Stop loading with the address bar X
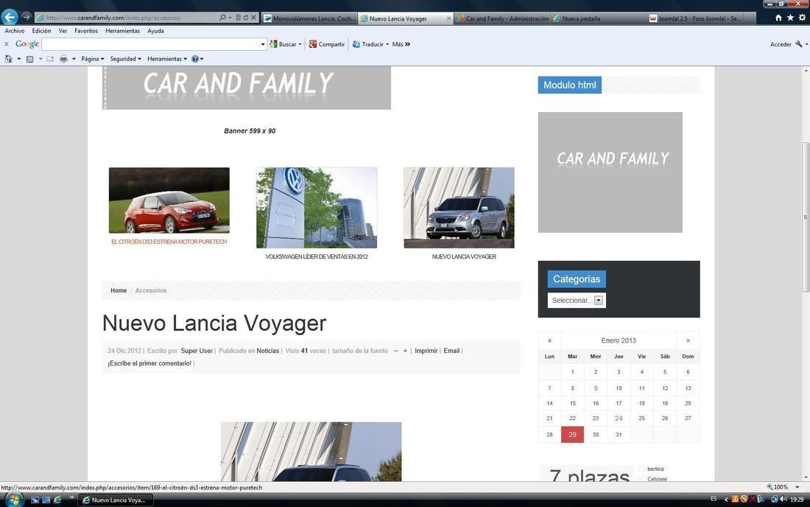 point(253,18)
